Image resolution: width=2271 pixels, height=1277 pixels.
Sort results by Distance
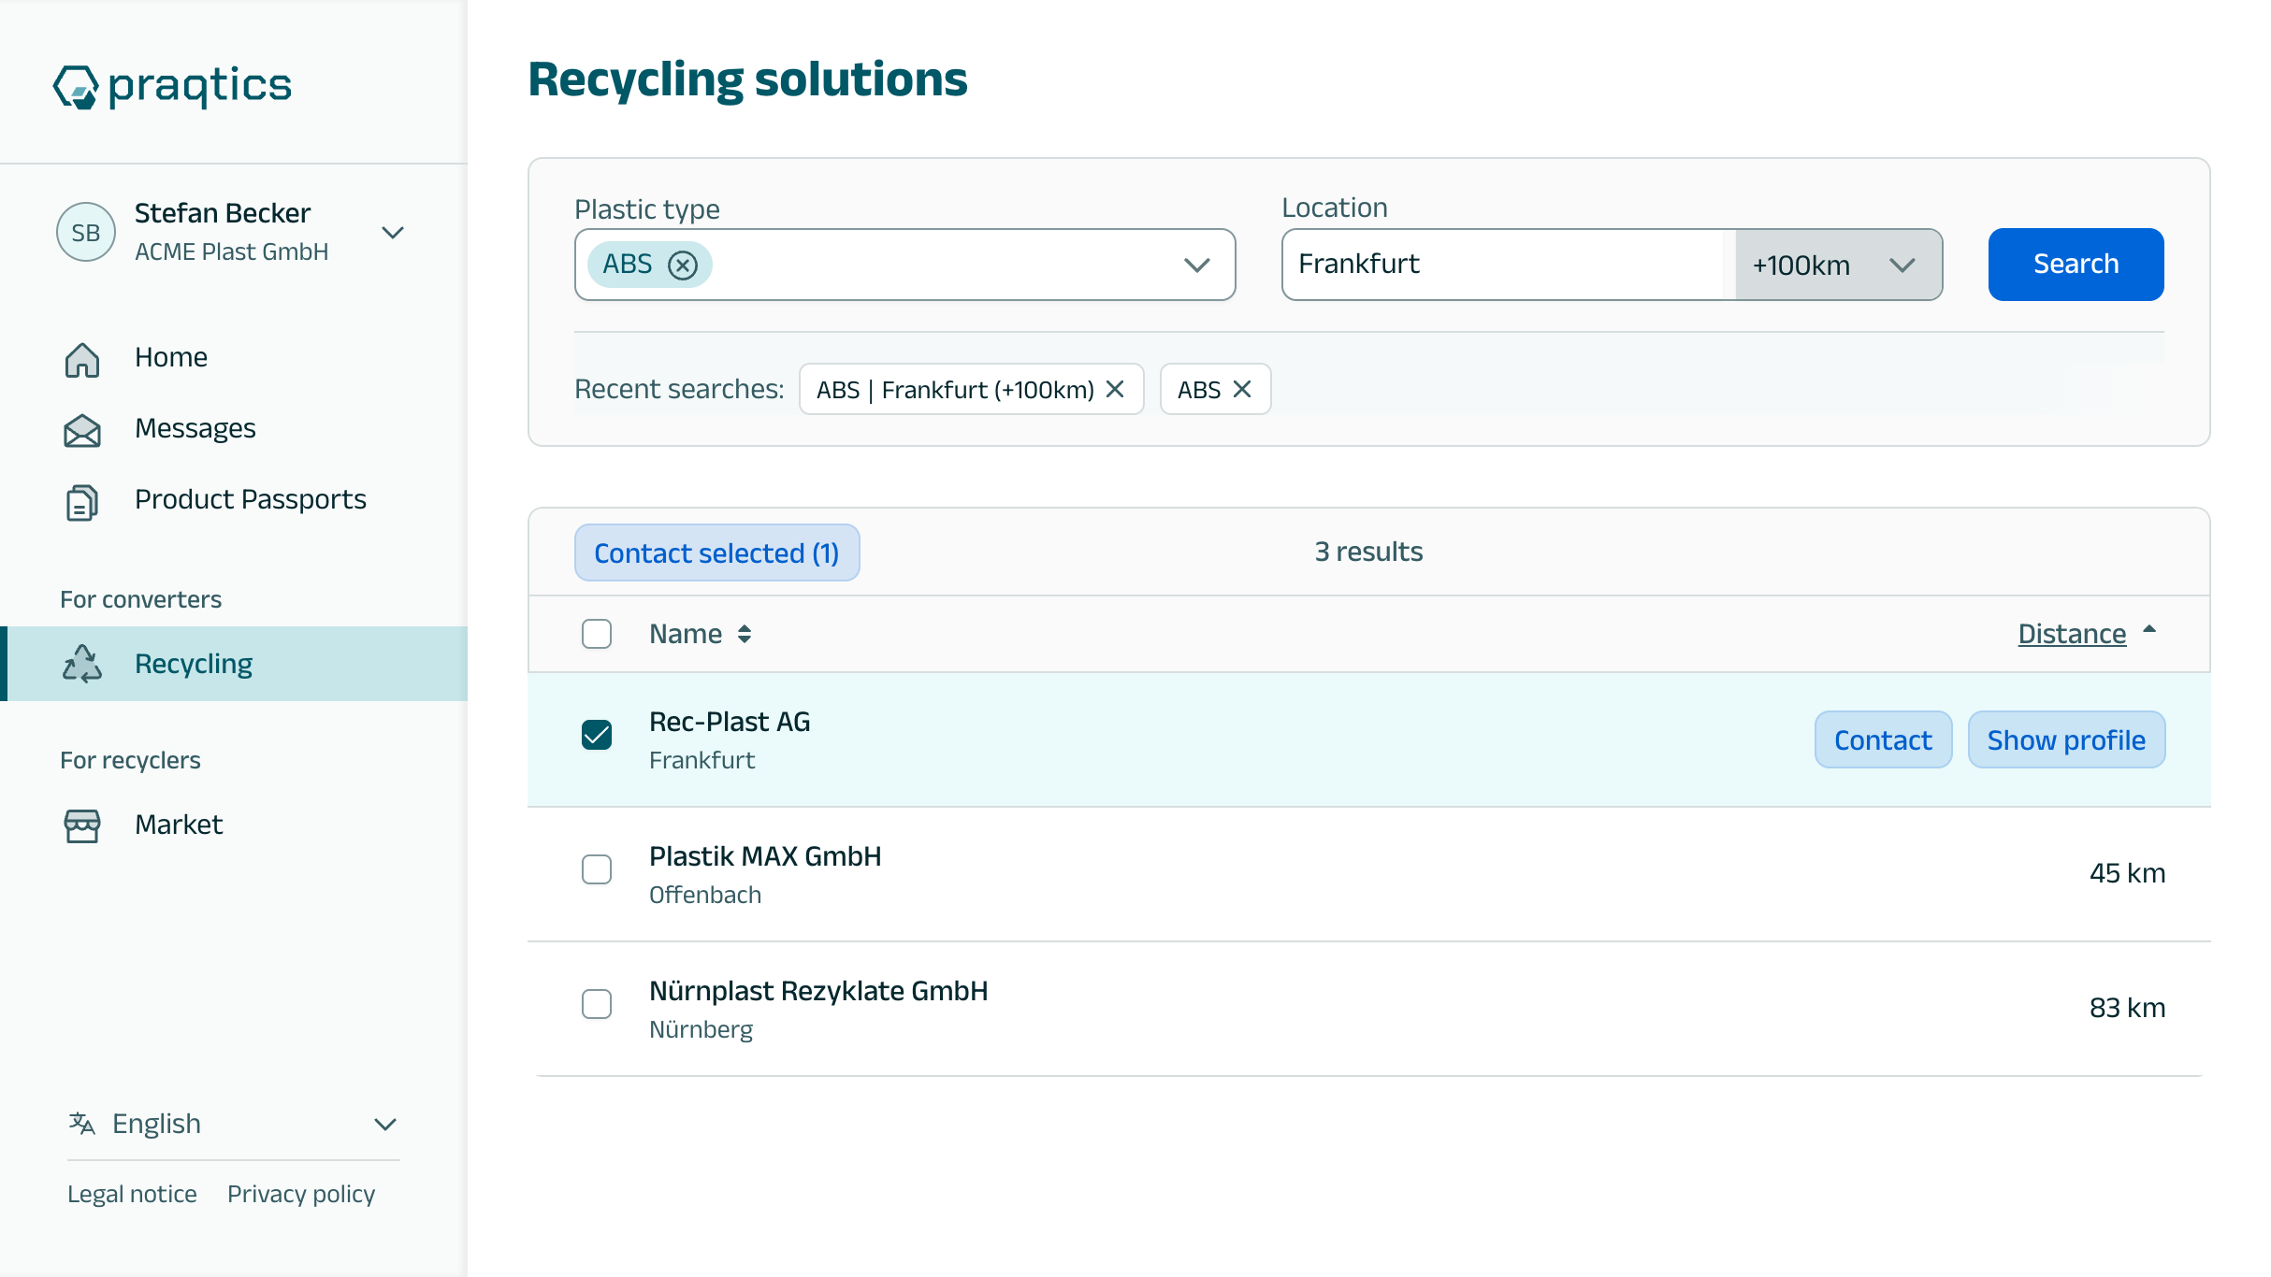tap(2072, 634)
